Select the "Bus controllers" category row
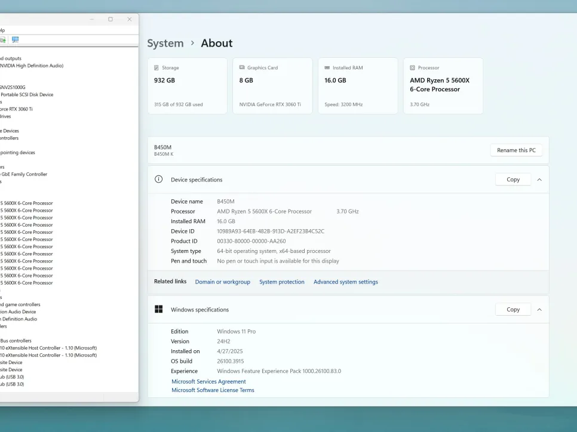 pos(16,341)
